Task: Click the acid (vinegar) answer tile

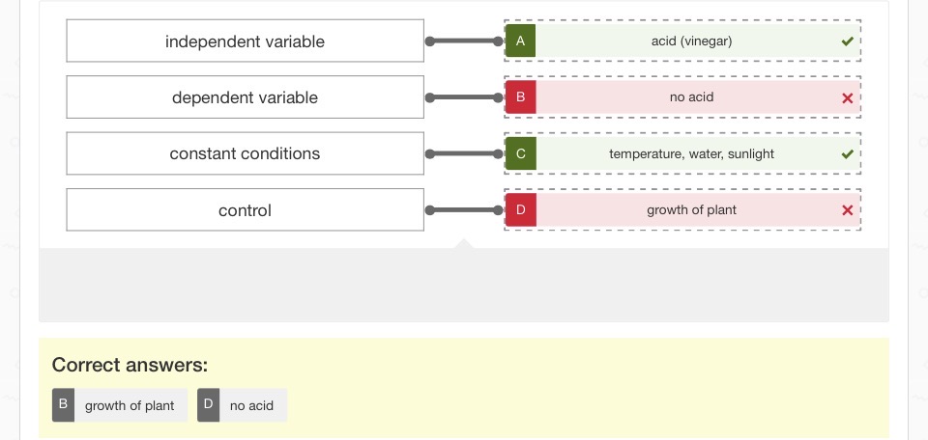Action: 691,41
